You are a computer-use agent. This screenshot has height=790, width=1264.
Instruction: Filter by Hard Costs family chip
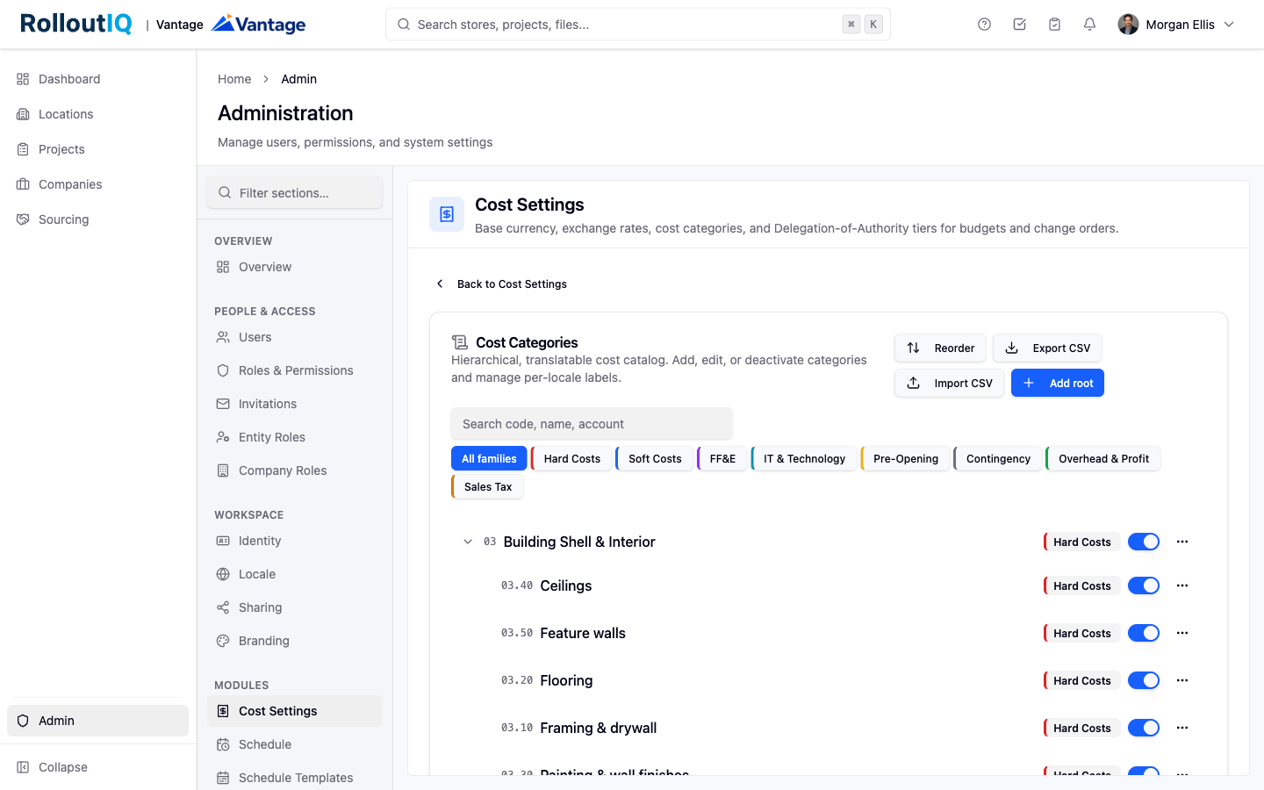[571, 458]
